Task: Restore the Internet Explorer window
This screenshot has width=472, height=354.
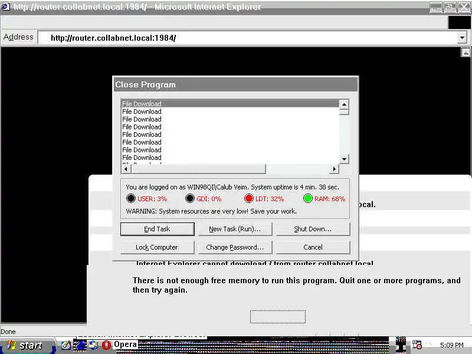Action: (x=450, y=7)
